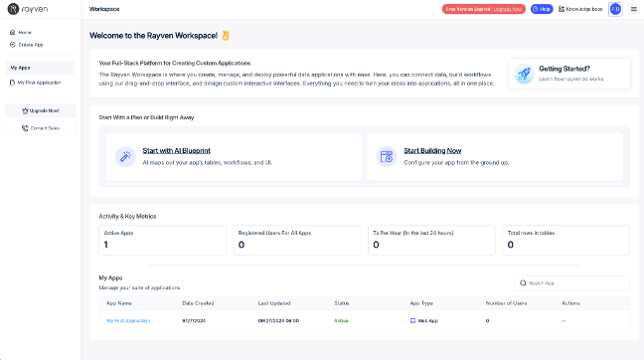This screenshot has width=644, height=360.
Task: Click the Help question mark icon
Action: tap(535, 9)
